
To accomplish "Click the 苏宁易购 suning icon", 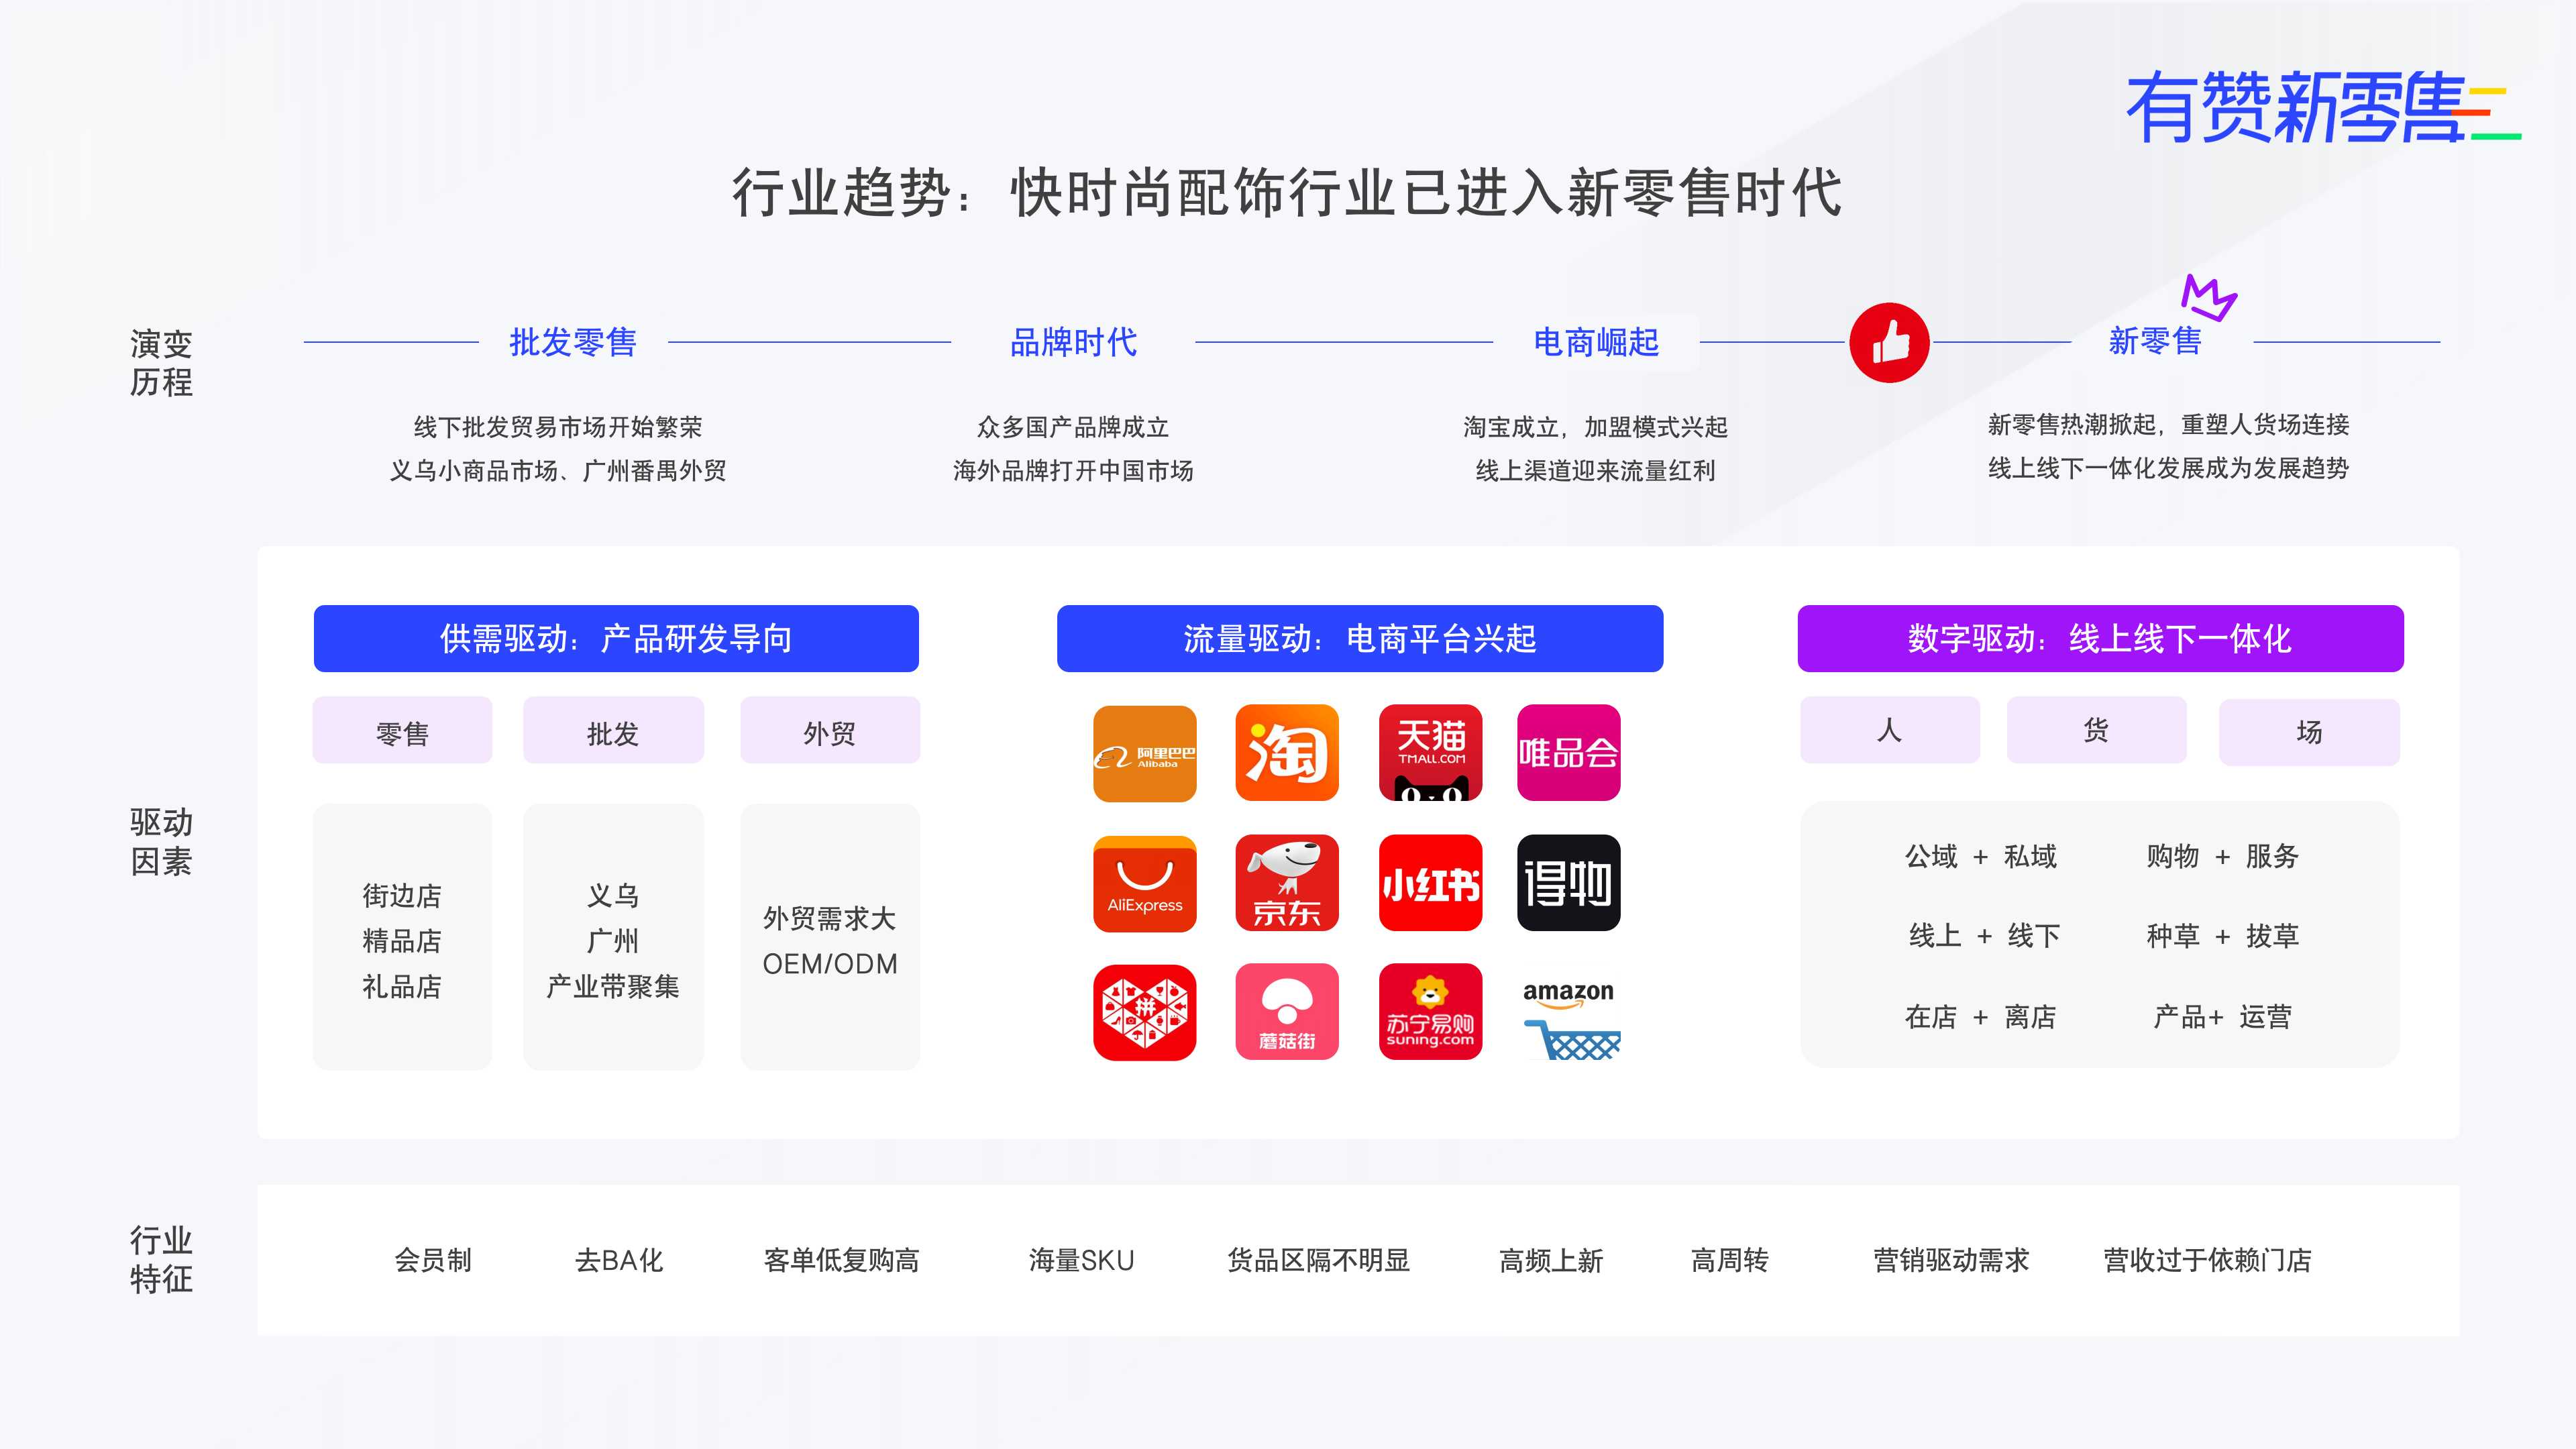I will pyautogui.click(x=1430, y=1012).
